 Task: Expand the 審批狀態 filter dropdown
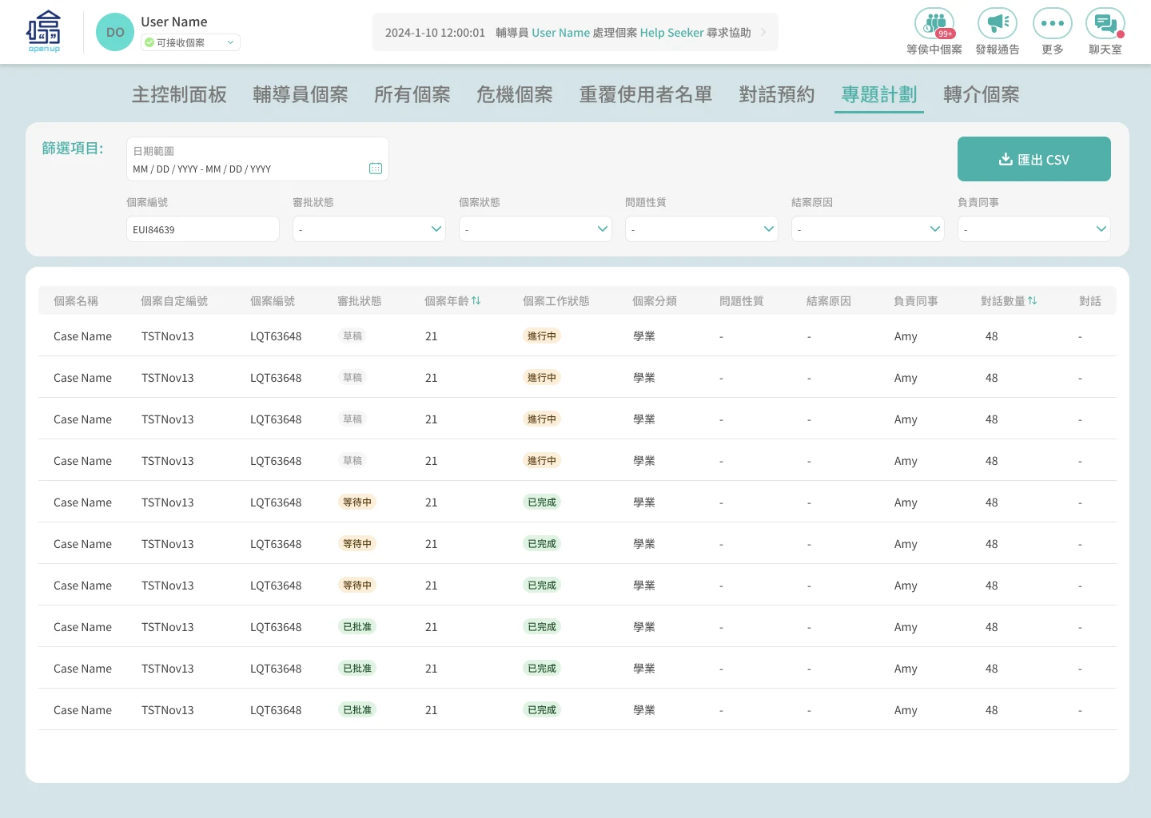(x=369, y=228)
